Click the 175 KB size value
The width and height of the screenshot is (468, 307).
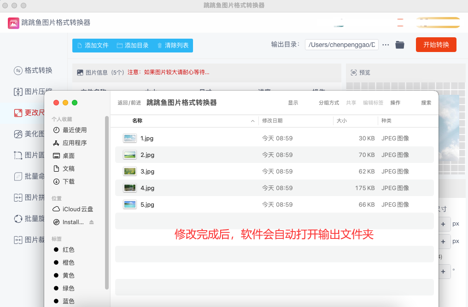point(365,188)
